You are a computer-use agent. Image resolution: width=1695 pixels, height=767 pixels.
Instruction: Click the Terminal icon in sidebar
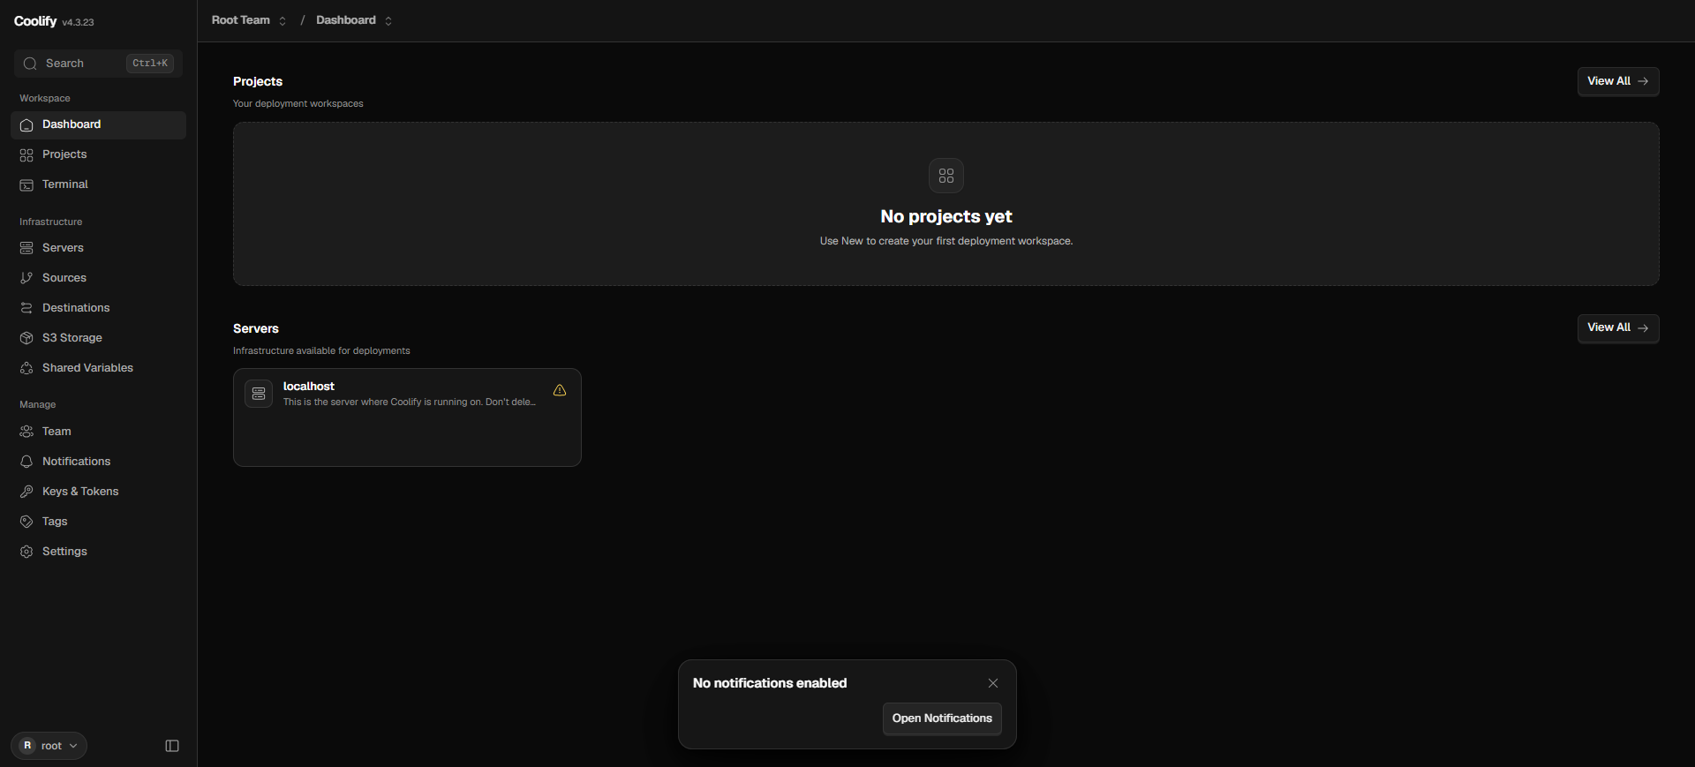click(26, 185)
